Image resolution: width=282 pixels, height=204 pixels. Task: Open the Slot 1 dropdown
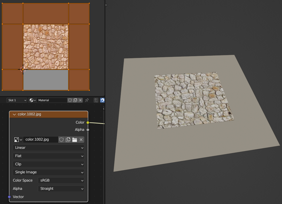point(17,100)
